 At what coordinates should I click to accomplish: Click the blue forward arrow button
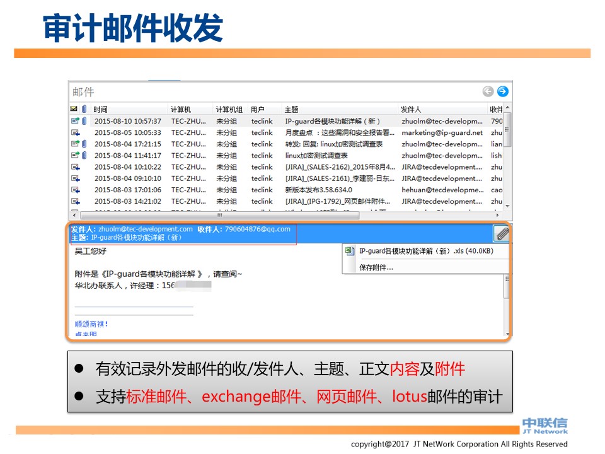pos(502,91)
